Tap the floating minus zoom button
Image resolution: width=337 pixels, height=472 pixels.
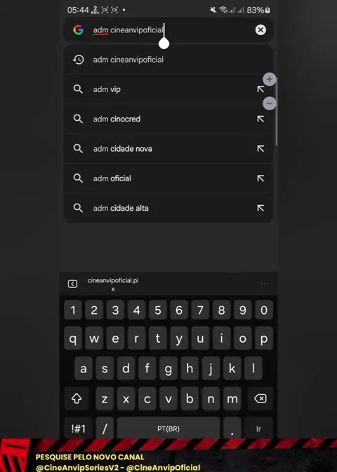270,103
